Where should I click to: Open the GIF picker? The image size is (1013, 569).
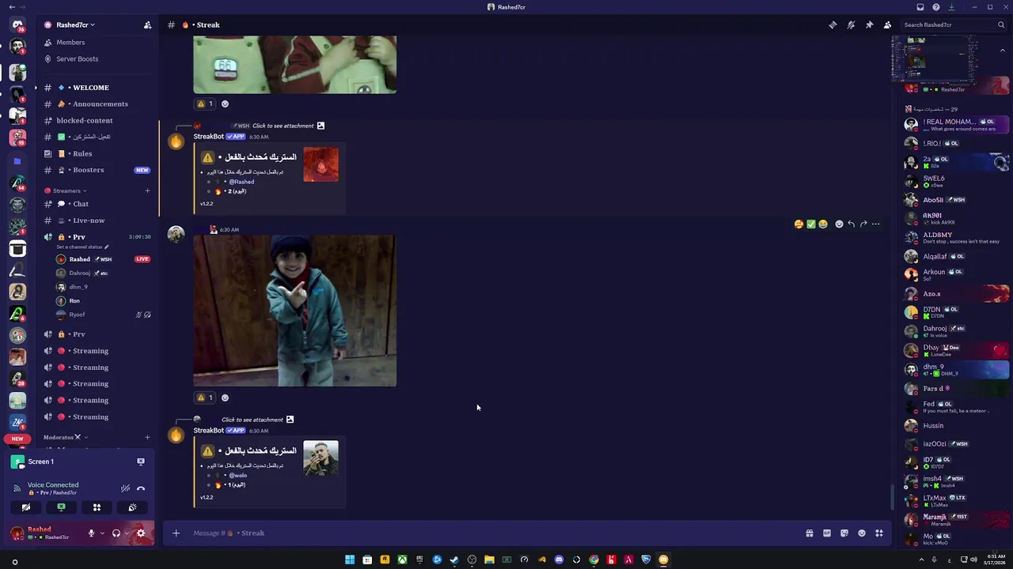point(826,533)
